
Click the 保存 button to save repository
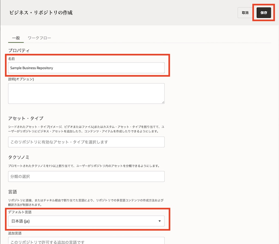(263, 13)
